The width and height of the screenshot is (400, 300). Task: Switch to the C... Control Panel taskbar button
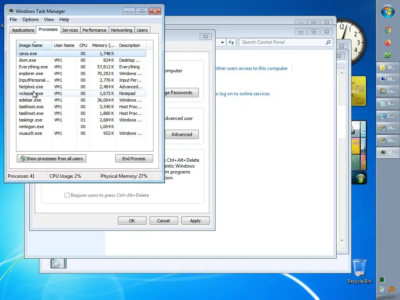[388, 116]
